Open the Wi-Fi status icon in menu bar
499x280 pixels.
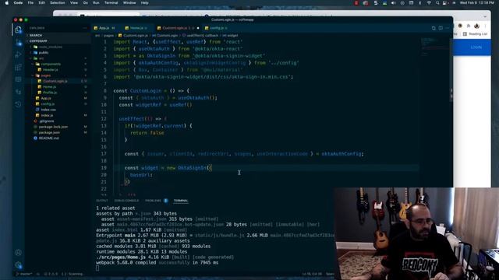(x=429, y=3)
